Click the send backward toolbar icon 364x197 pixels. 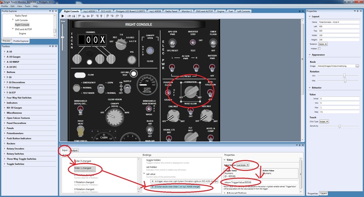(x=74, y=16)
